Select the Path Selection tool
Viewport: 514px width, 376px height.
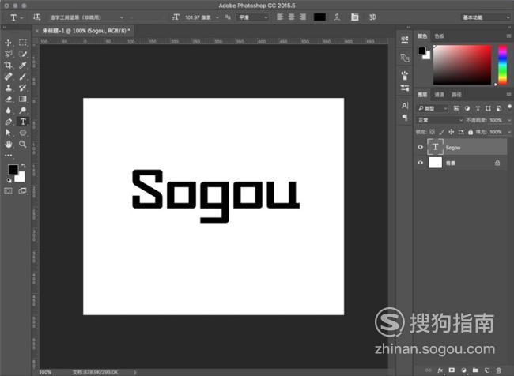(x=8, y=133)
